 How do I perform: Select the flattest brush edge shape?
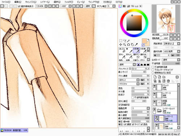click(x=148, y=65)
